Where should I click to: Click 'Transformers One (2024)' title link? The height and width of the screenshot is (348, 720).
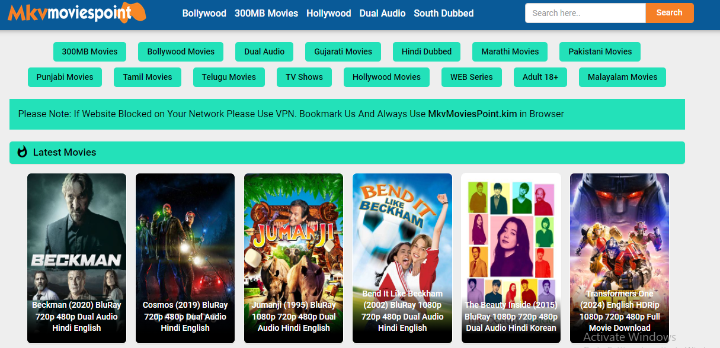(619, 311)
